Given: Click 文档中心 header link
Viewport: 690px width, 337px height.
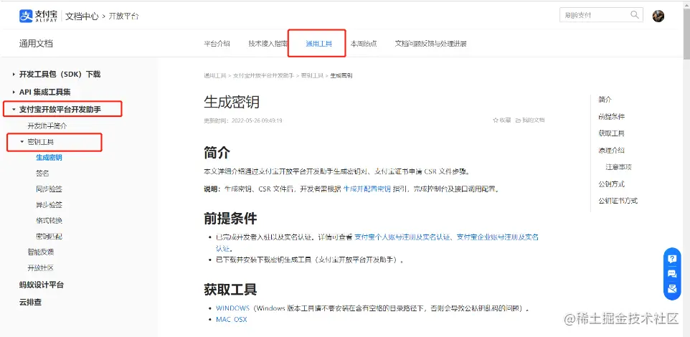Looking at the screenshot, I should pos(82,16).
